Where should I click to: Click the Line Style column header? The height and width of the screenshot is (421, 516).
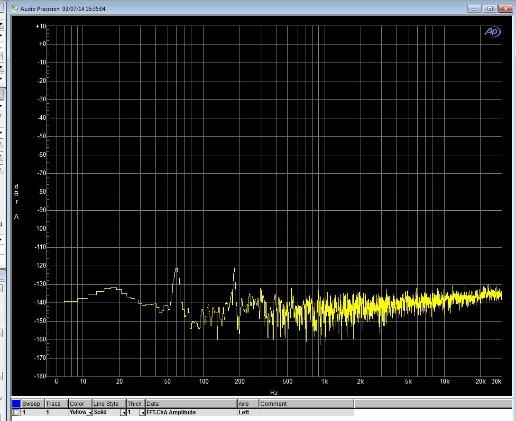coord(109,403)
